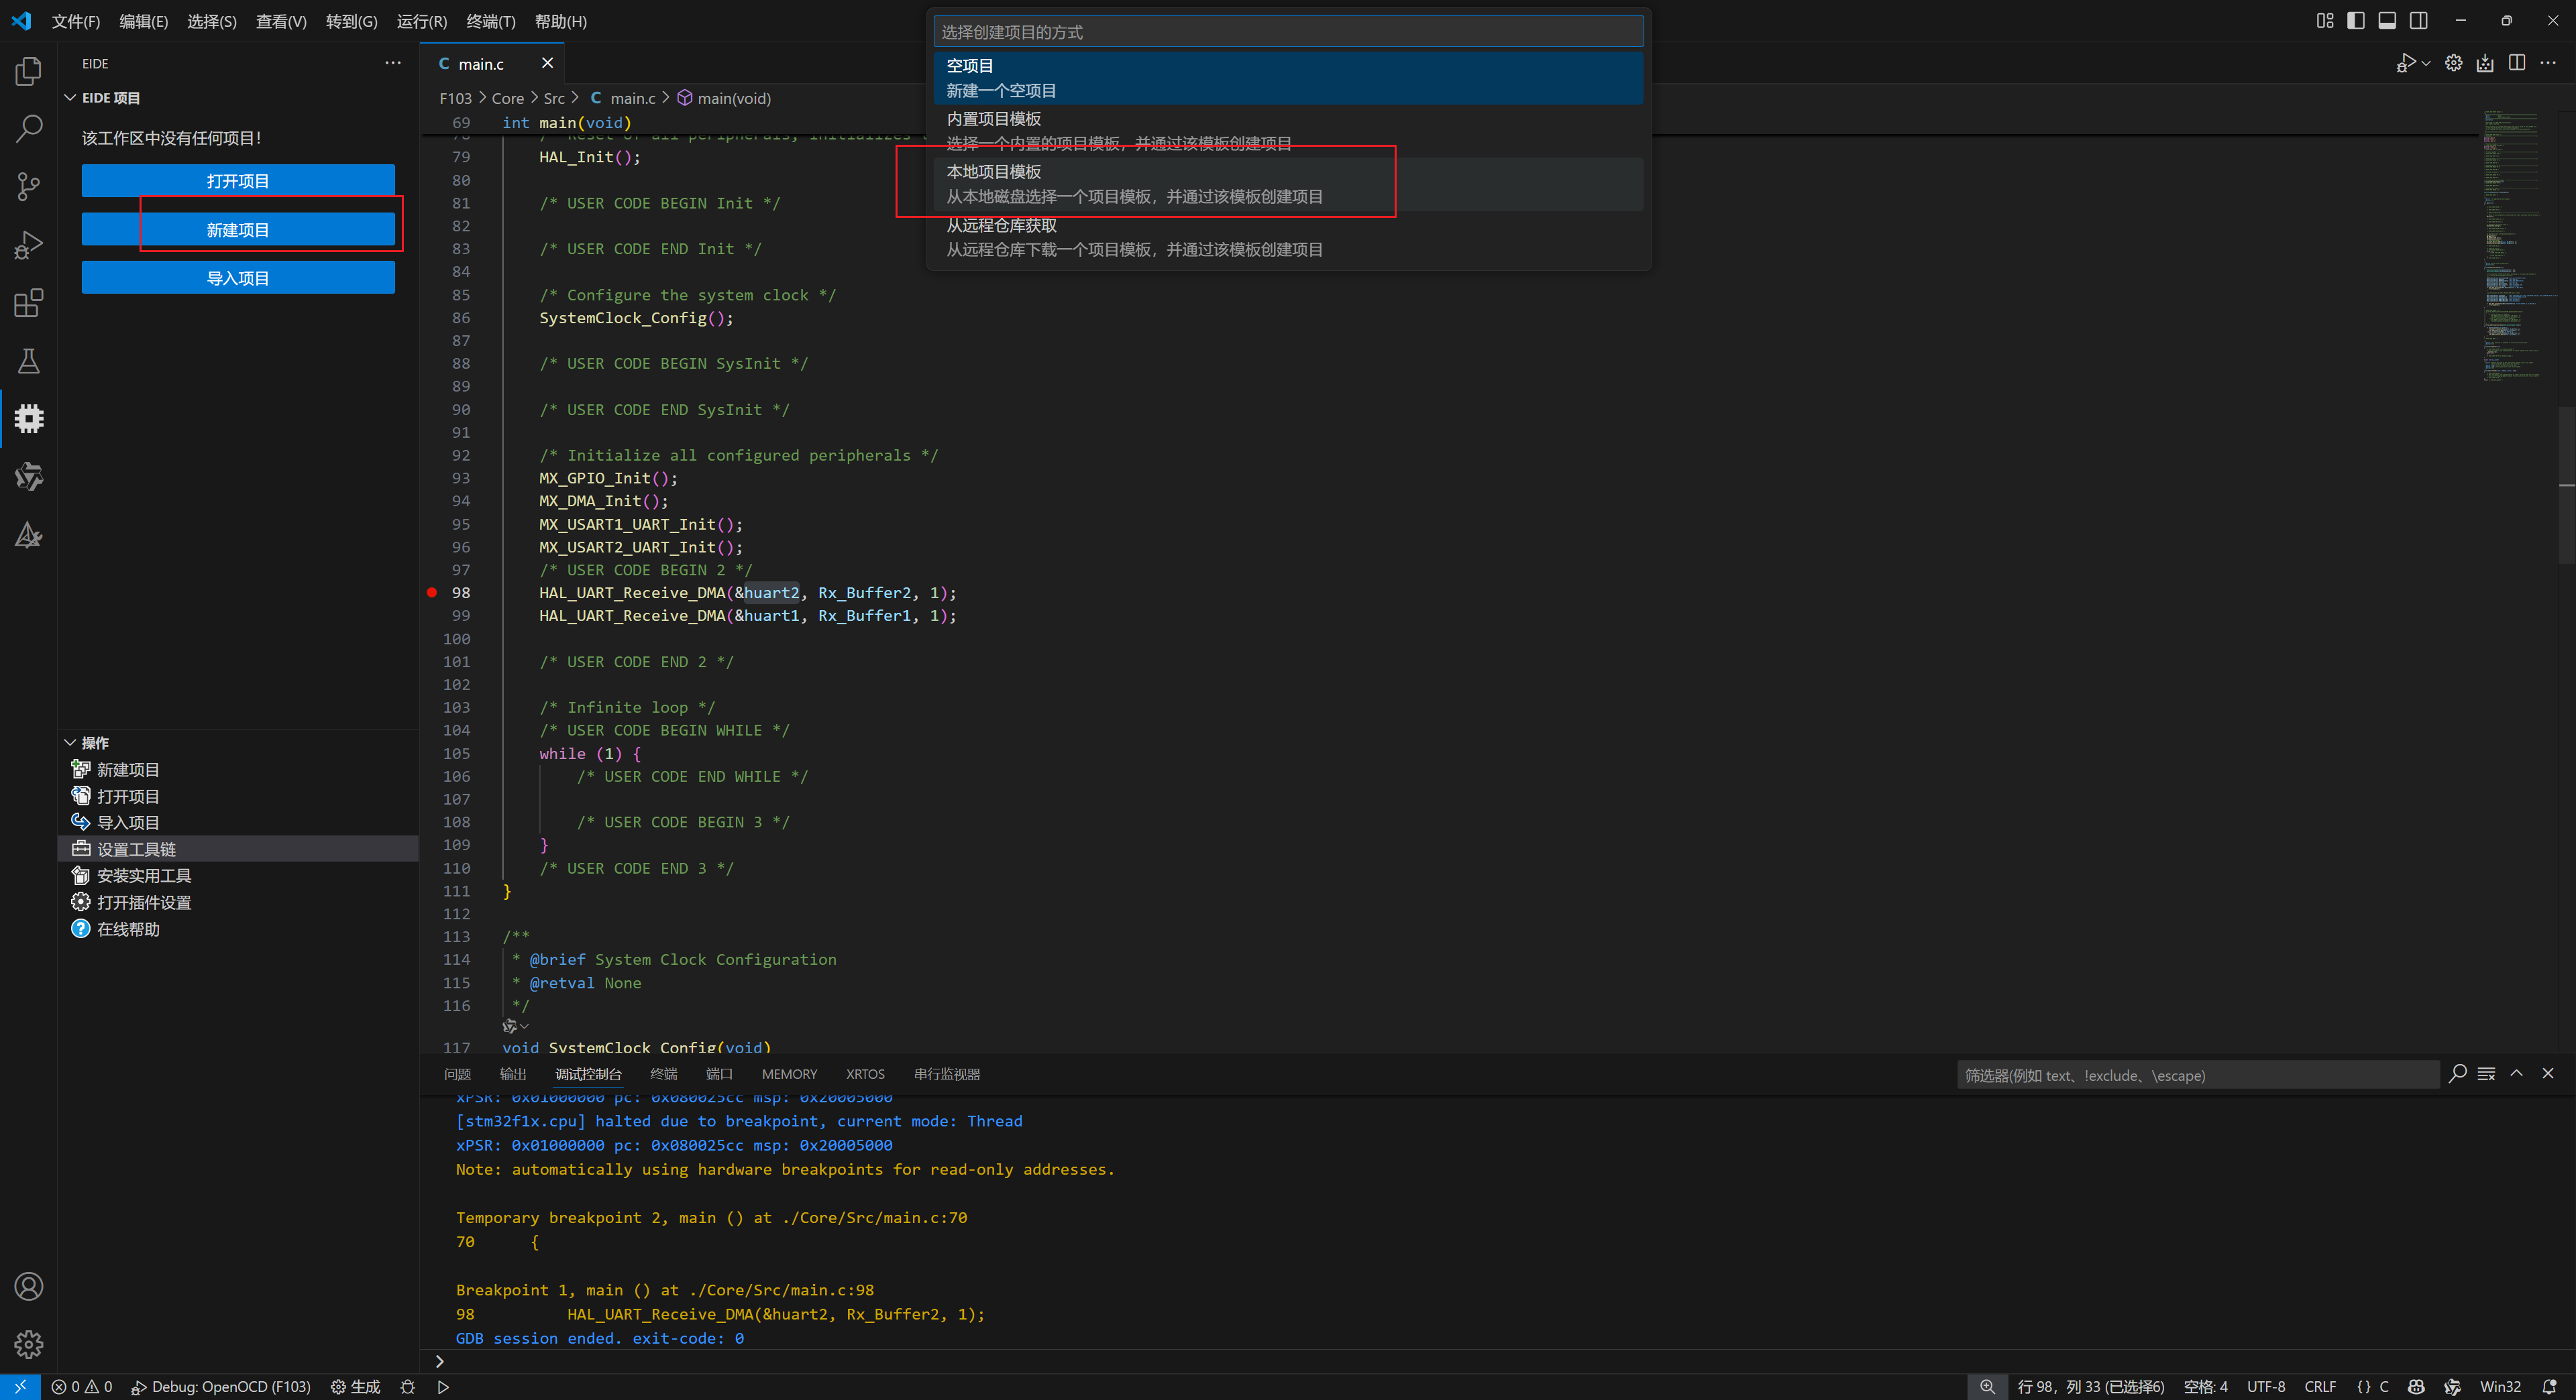Click Debug: OpenOCD (F103) configuration selector

220,1387
